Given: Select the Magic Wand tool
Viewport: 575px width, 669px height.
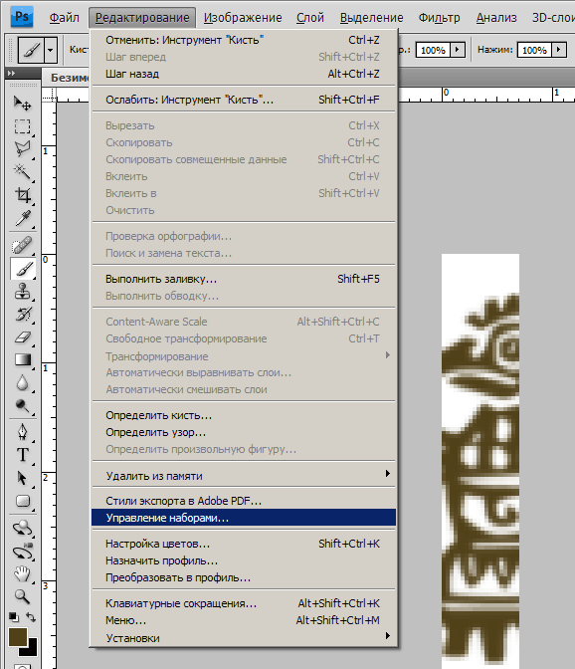Looking at the screenshot, I should [x=22, y=172].
